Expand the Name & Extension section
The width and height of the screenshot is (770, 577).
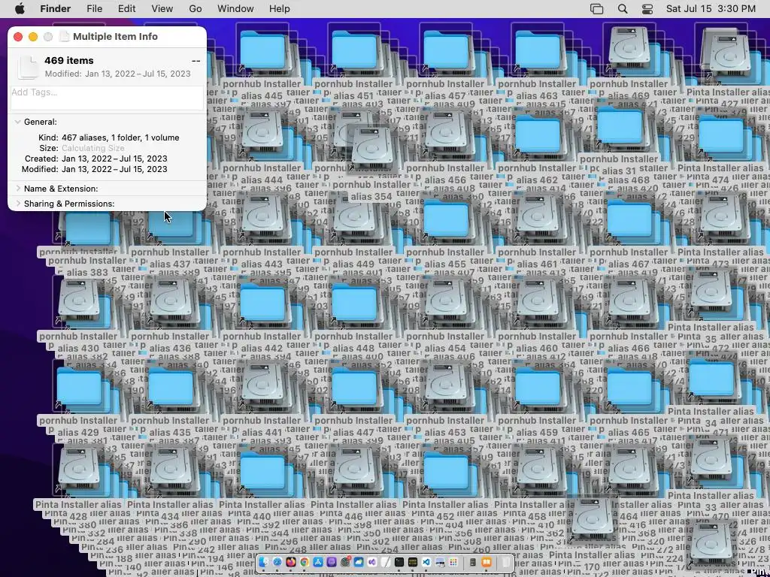tap(18, 189)
